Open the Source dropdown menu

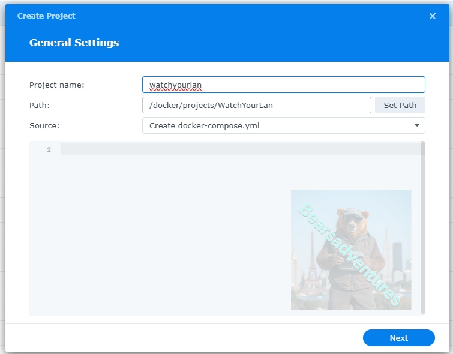[283, 125]
